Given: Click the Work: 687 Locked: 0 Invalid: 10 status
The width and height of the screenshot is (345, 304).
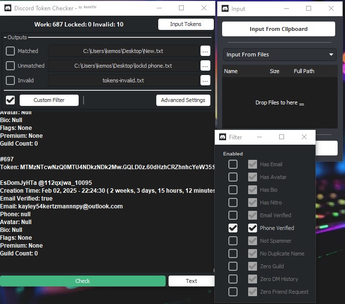Looking at the screenshot, I should coord(79,25).
